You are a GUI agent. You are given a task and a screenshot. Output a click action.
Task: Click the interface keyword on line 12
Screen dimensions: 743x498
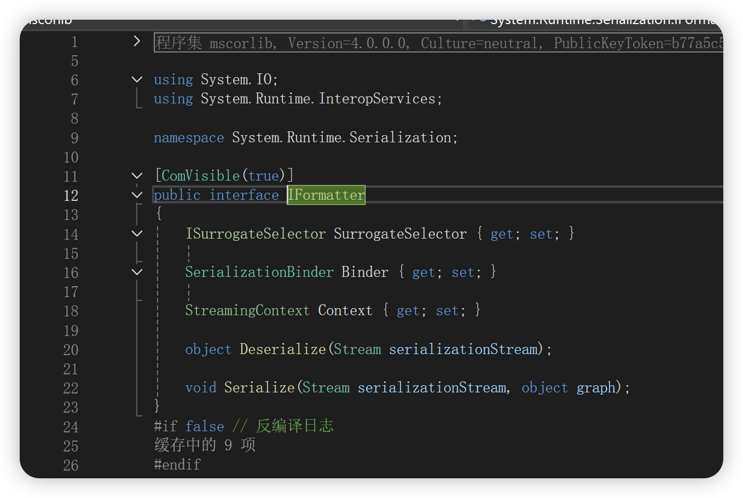coord(244,195)
